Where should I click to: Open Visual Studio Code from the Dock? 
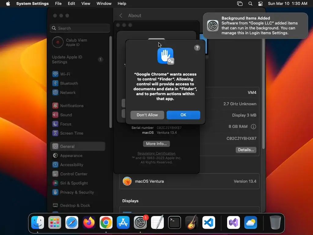(x=209, y=222)
